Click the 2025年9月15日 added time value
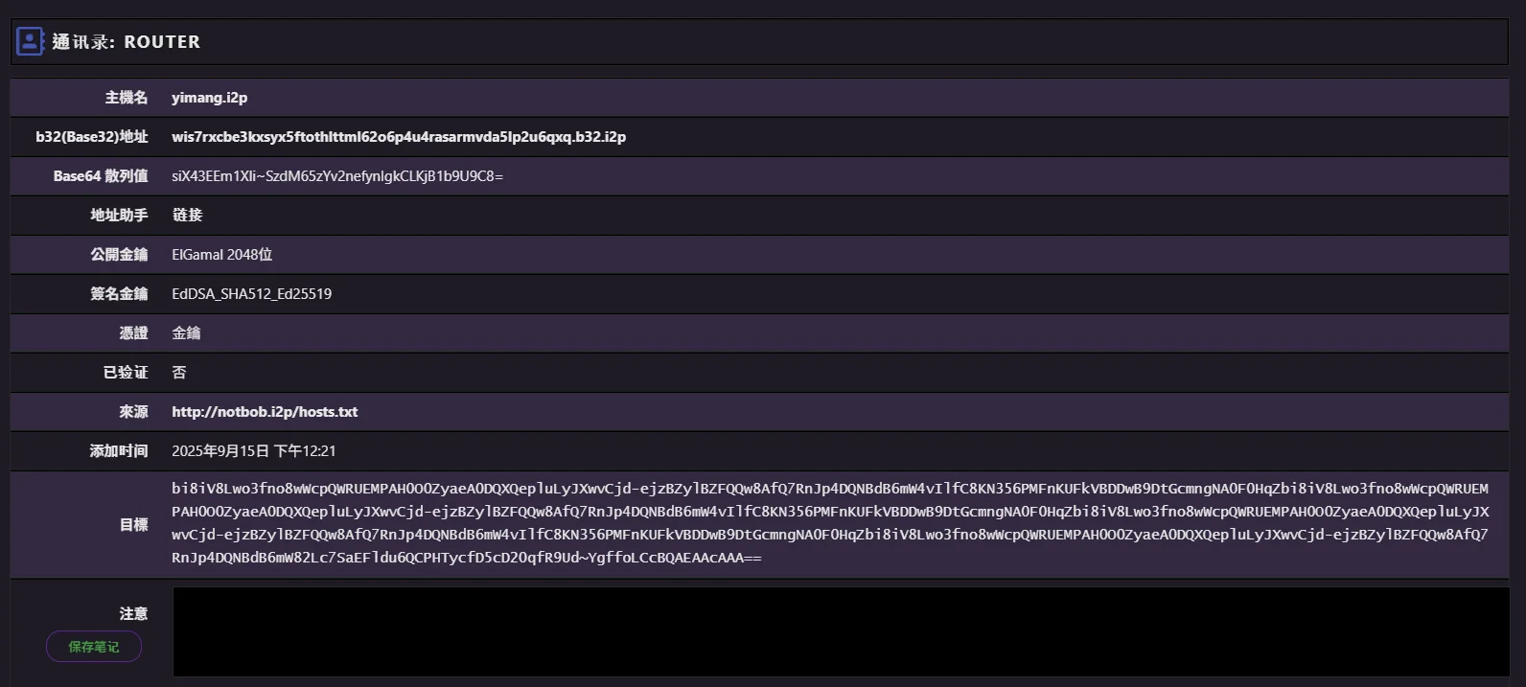 pyautogui.click(x=253, y=451)
